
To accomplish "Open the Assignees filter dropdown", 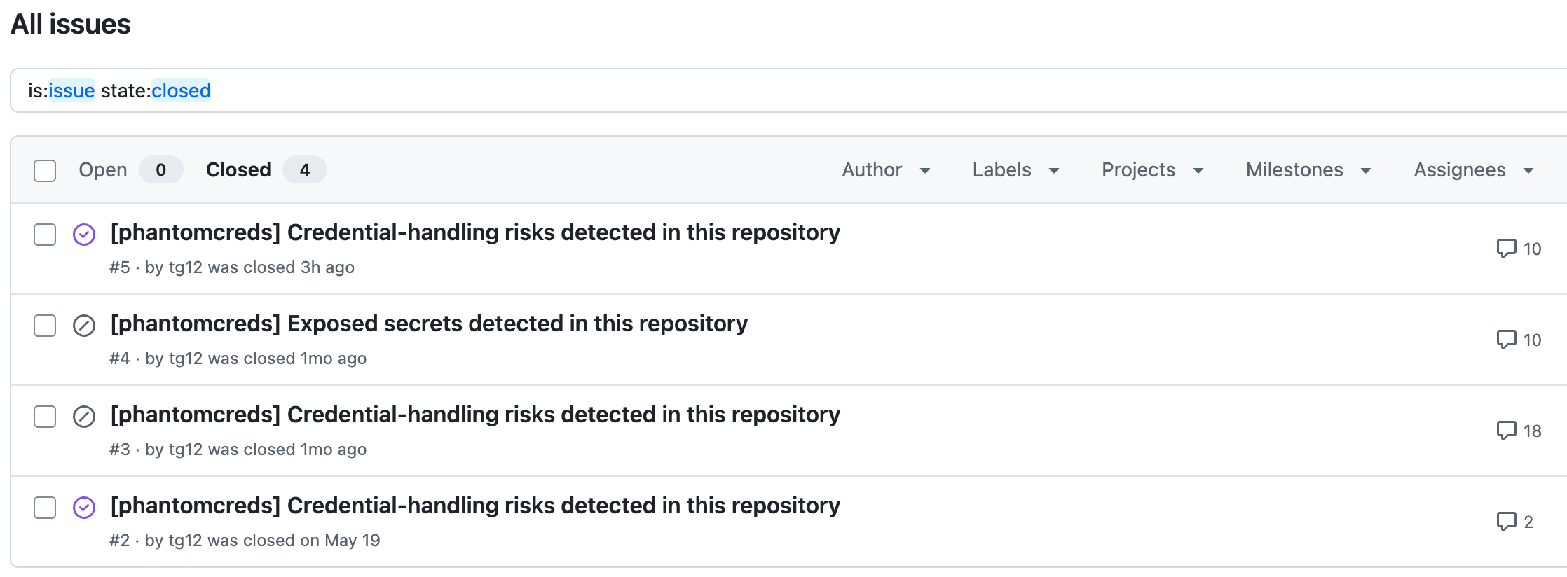I will coord(1473,169).
